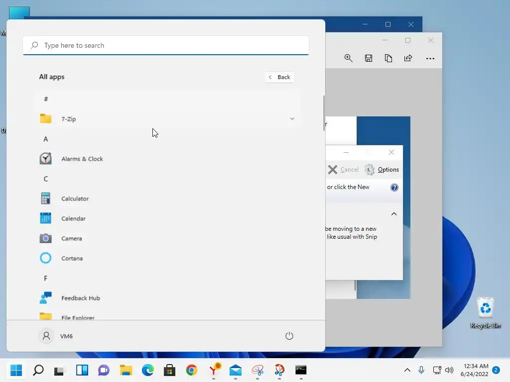The image size is (510, 382).
Task: Open the Recycle Bin desktop icon
Action: pos(485,312)
